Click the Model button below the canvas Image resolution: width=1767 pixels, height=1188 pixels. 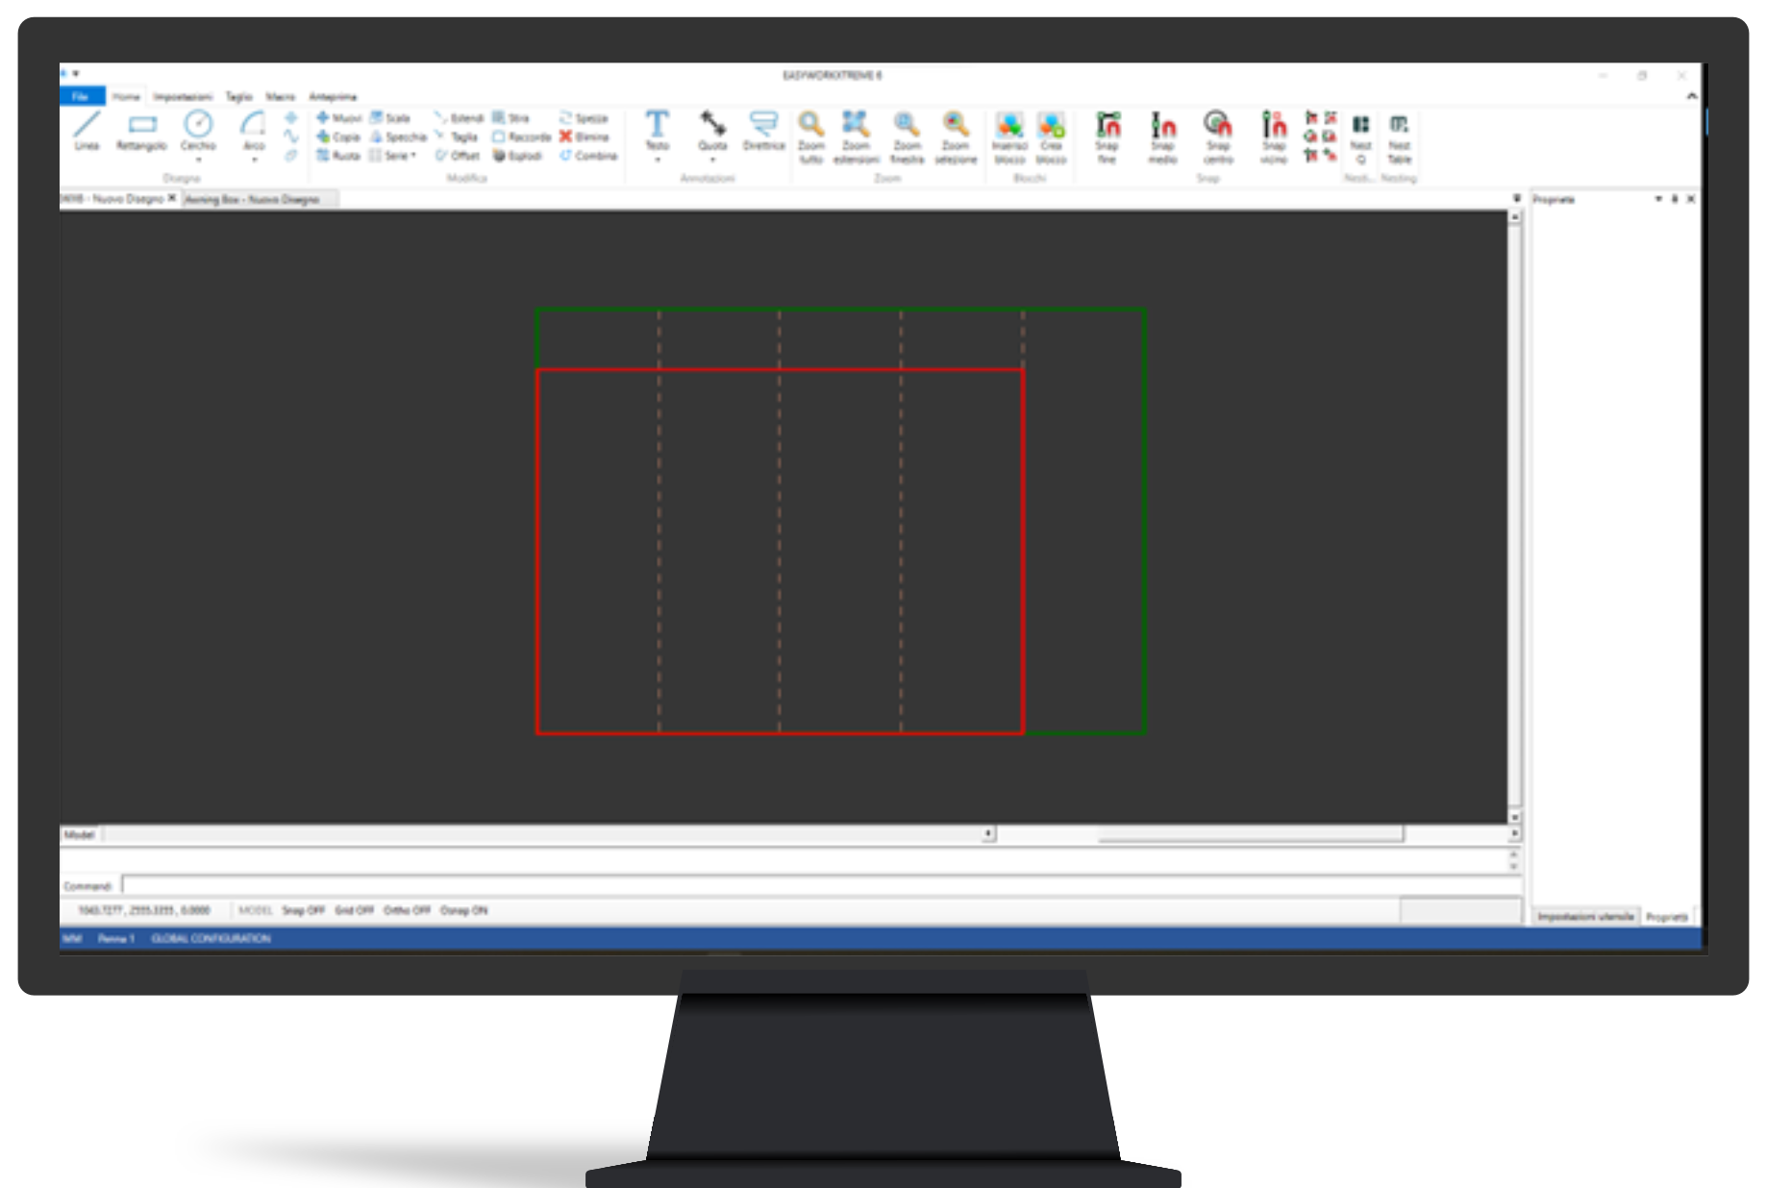(x=81, y=835)
